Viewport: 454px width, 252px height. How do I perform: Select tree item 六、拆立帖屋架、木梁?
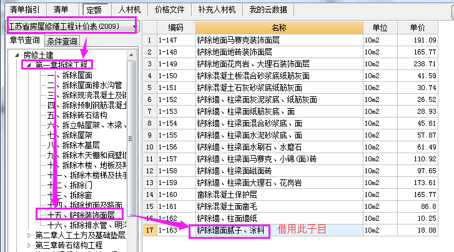87,125
